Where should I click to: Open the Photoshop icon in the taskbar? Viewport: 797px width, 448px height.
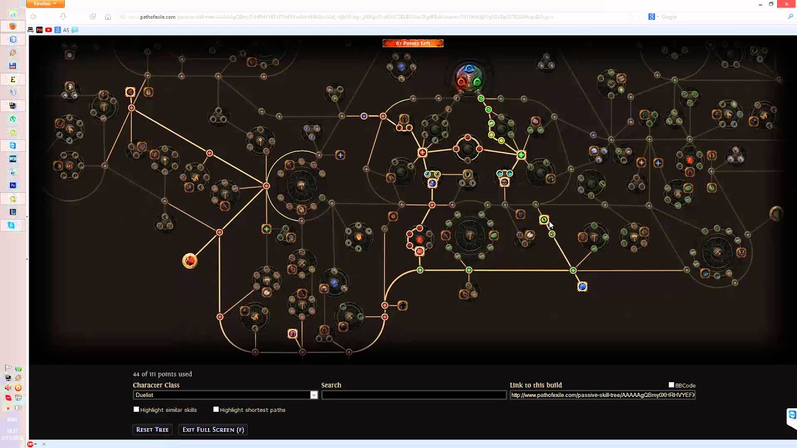(x=12, y=185)
